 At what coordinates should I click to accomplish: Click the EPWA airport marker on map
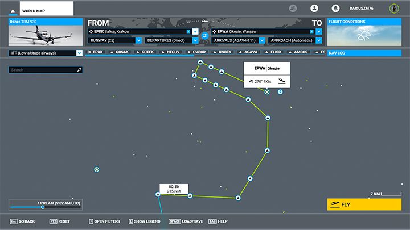point(267,91)
